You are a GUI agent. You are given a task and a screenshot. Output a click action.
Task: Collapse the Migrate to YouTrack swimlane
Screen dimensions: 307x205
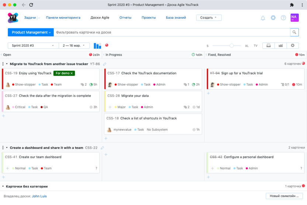pos(7,64)
